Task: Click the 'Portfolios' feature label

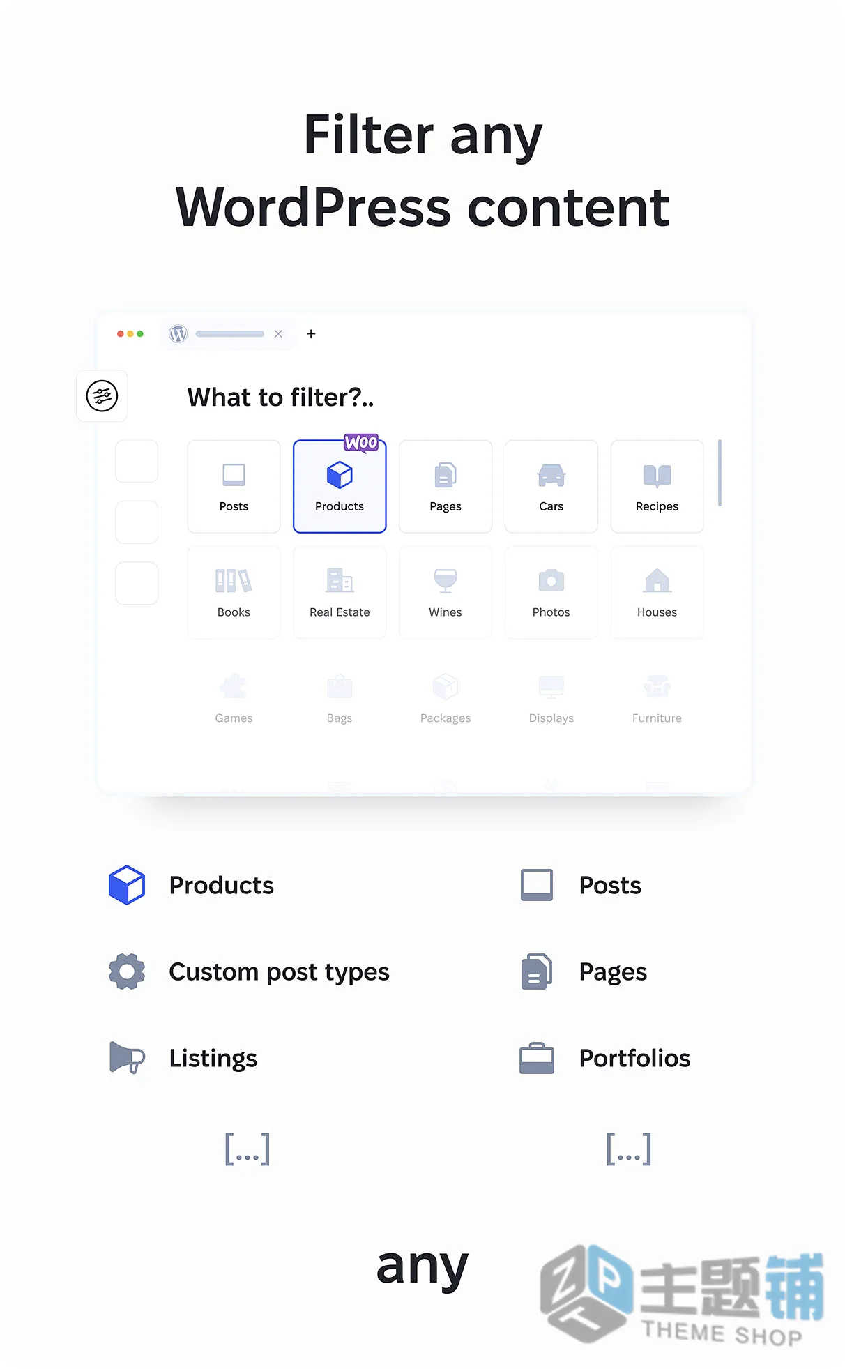Action: (634, 1058)
